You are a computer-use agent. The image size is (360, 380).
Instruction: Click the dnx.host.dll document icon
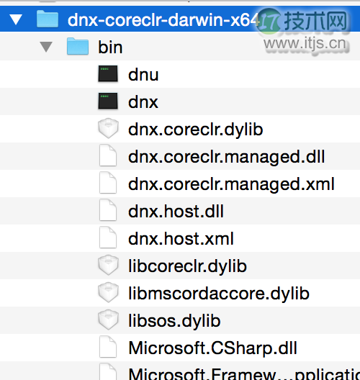(x=108, y=210)
